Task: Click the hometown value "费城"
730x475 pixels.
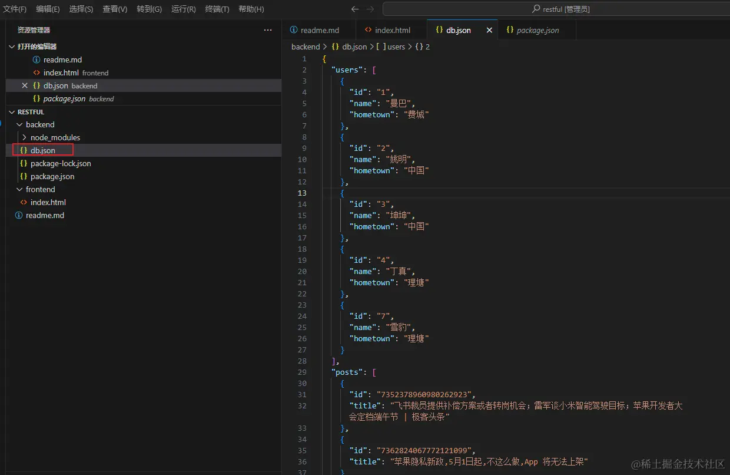Action: (417, 115)
